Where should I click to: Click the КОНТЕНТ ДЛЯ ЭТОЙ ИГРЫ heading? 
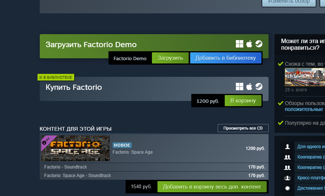75,129
